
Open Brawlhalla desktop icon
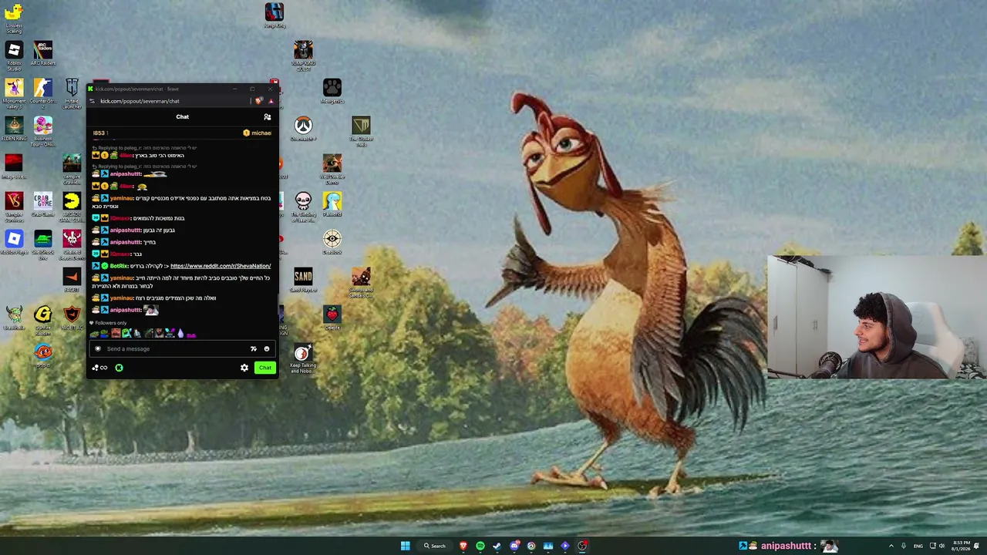pos(14,316)
